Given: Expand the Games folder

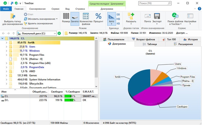Looking at the screenshot, I should click(6, 76).
